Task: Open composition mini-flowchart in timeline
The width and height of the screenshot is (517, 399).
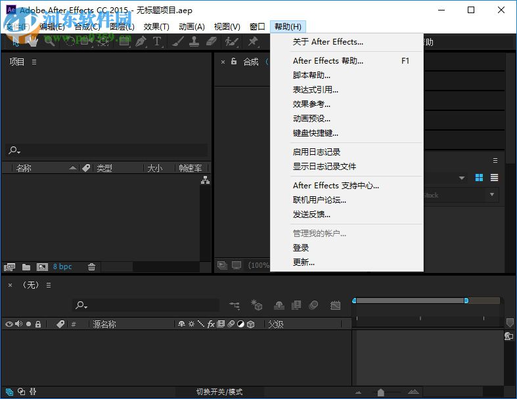Action: click(235, 305)
